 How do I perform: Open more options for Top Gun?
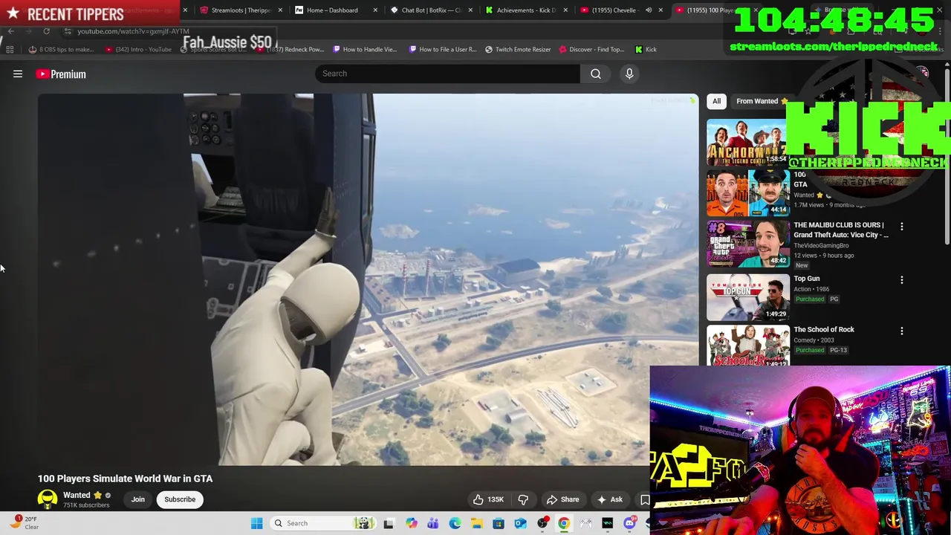tap(902, 280)
